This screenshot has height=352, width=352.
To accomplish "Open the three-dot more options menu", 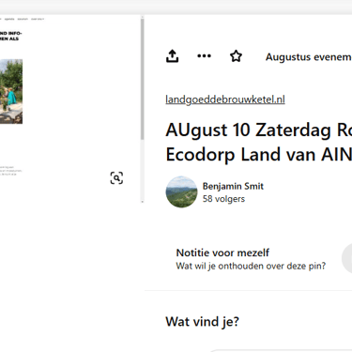I will click(204, 56).
